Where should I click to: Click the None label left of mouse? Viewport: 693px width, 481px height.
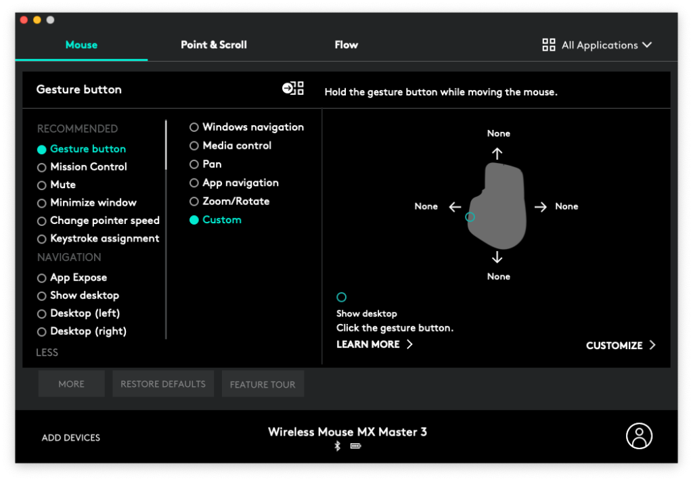pos(426,206)
